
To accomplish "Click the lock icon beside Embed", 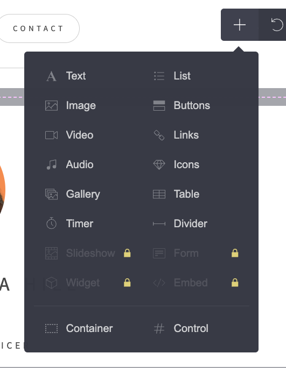I will 235,283.
